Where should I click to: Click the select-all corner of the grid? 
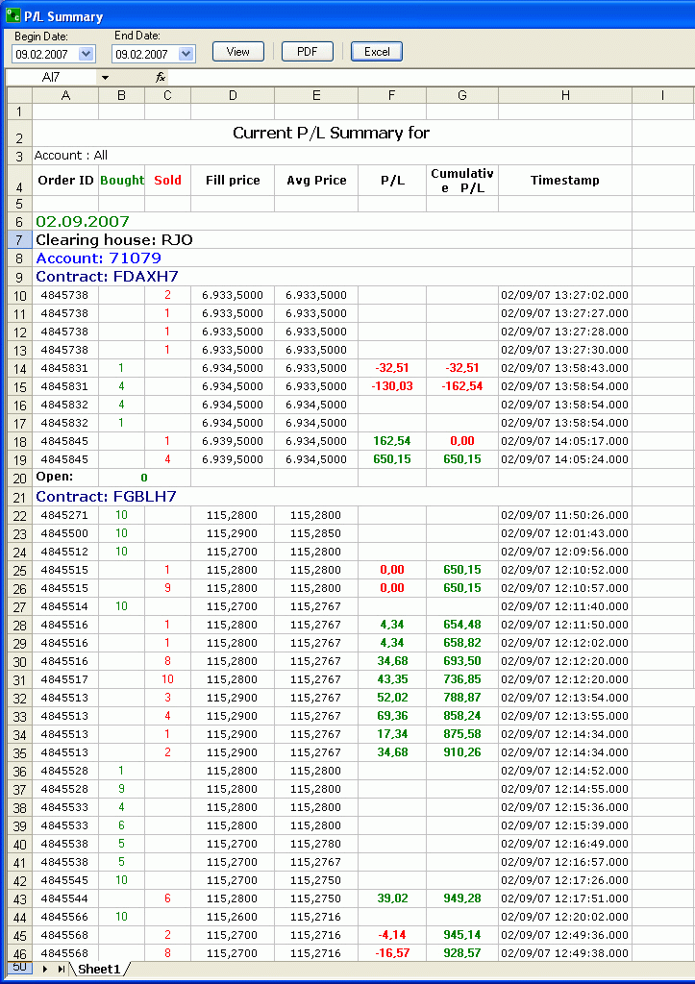19,95
